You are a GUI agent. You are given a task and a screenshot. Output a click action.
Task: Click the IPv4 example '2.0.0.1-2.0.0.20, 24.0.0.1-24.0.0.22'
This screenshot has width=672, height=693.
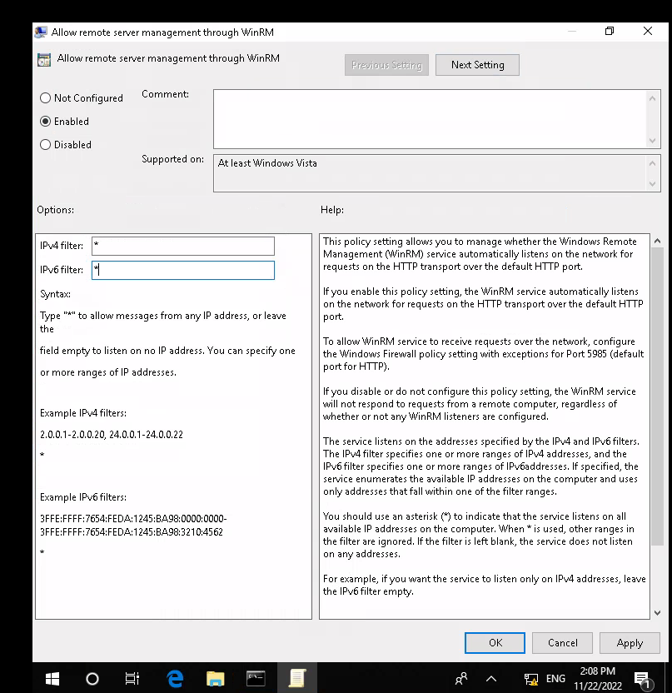[x=112, y=435]
